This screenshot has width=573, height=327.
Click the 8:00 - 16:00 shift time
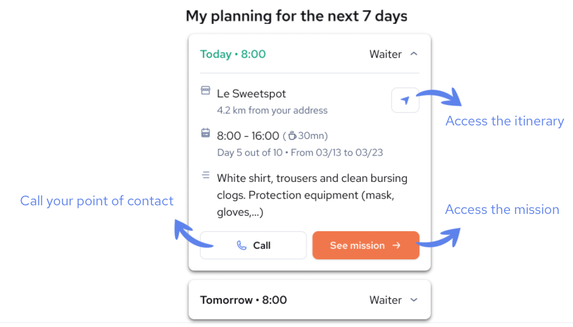248,136
